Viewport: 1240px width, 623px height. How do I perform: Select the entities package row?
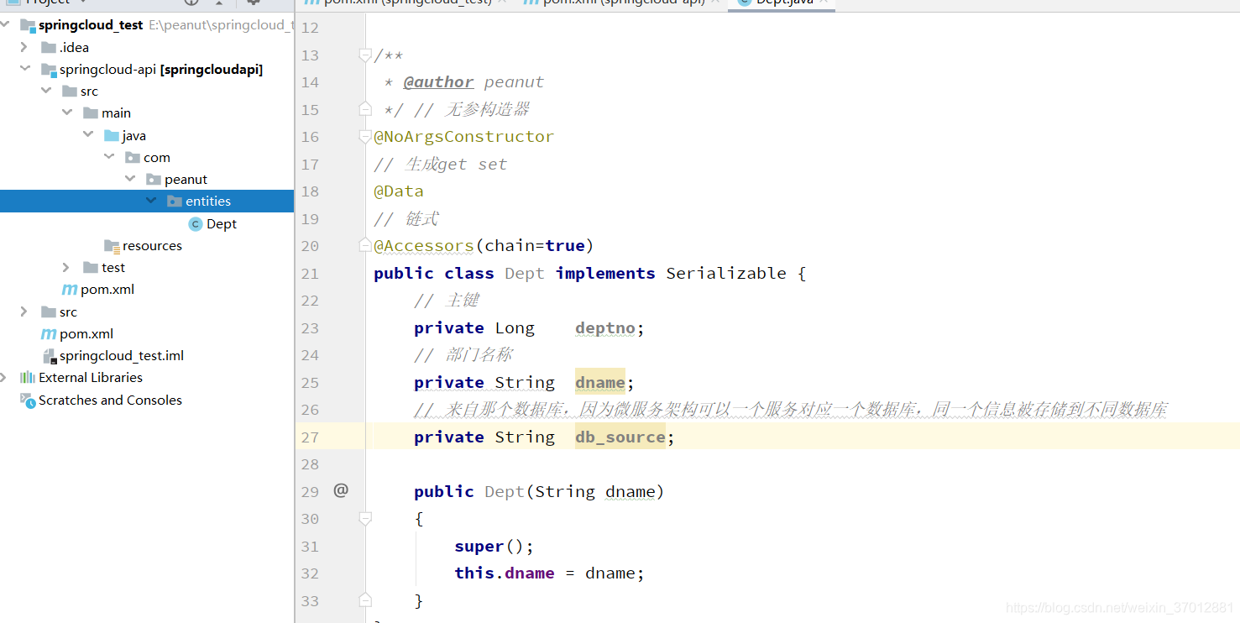pos(147,201)
